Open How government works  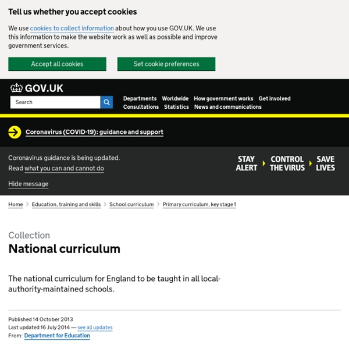click(x=223, y=98)
